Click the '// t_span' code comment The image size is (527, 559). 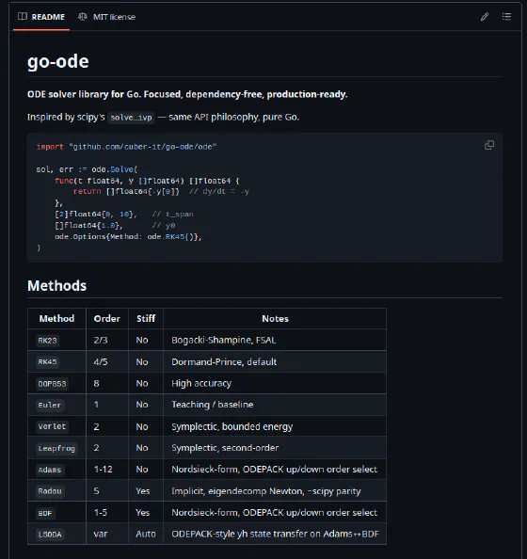[172, 215]
